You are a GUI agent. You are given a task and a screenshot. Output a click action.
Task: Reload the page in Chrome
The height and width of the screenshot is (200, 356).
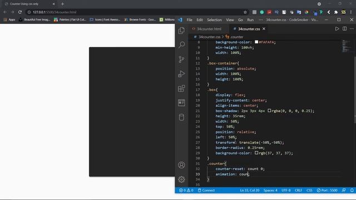[x=20, y=12]
